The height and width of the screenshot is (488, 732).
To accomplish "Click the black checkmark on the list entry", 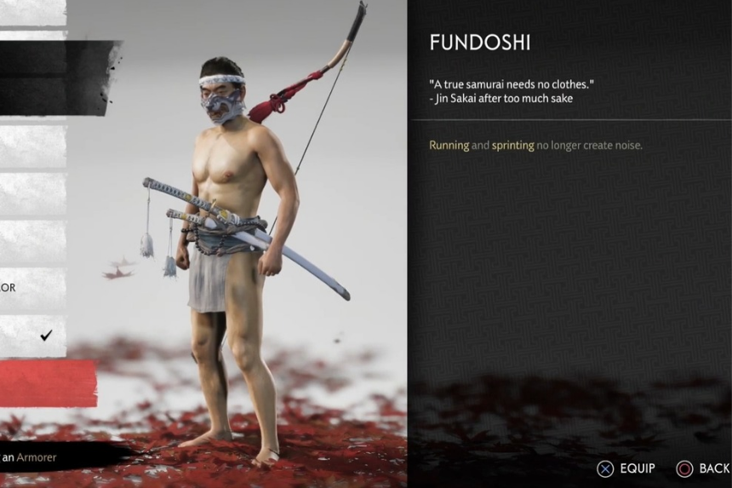I will point(46,335).
